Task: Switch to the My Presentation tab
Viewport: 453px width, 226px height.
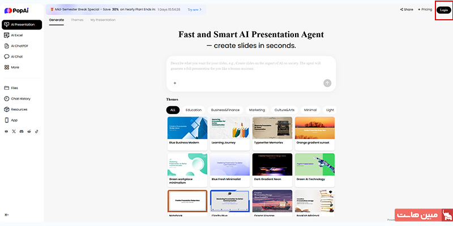Action: (103, 20)
